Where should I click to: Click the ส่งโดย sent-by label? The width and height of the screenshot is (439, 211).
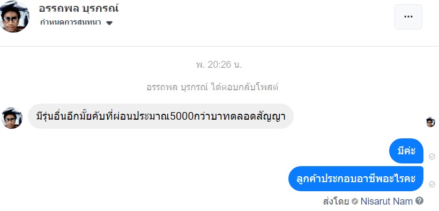point(336,201)
